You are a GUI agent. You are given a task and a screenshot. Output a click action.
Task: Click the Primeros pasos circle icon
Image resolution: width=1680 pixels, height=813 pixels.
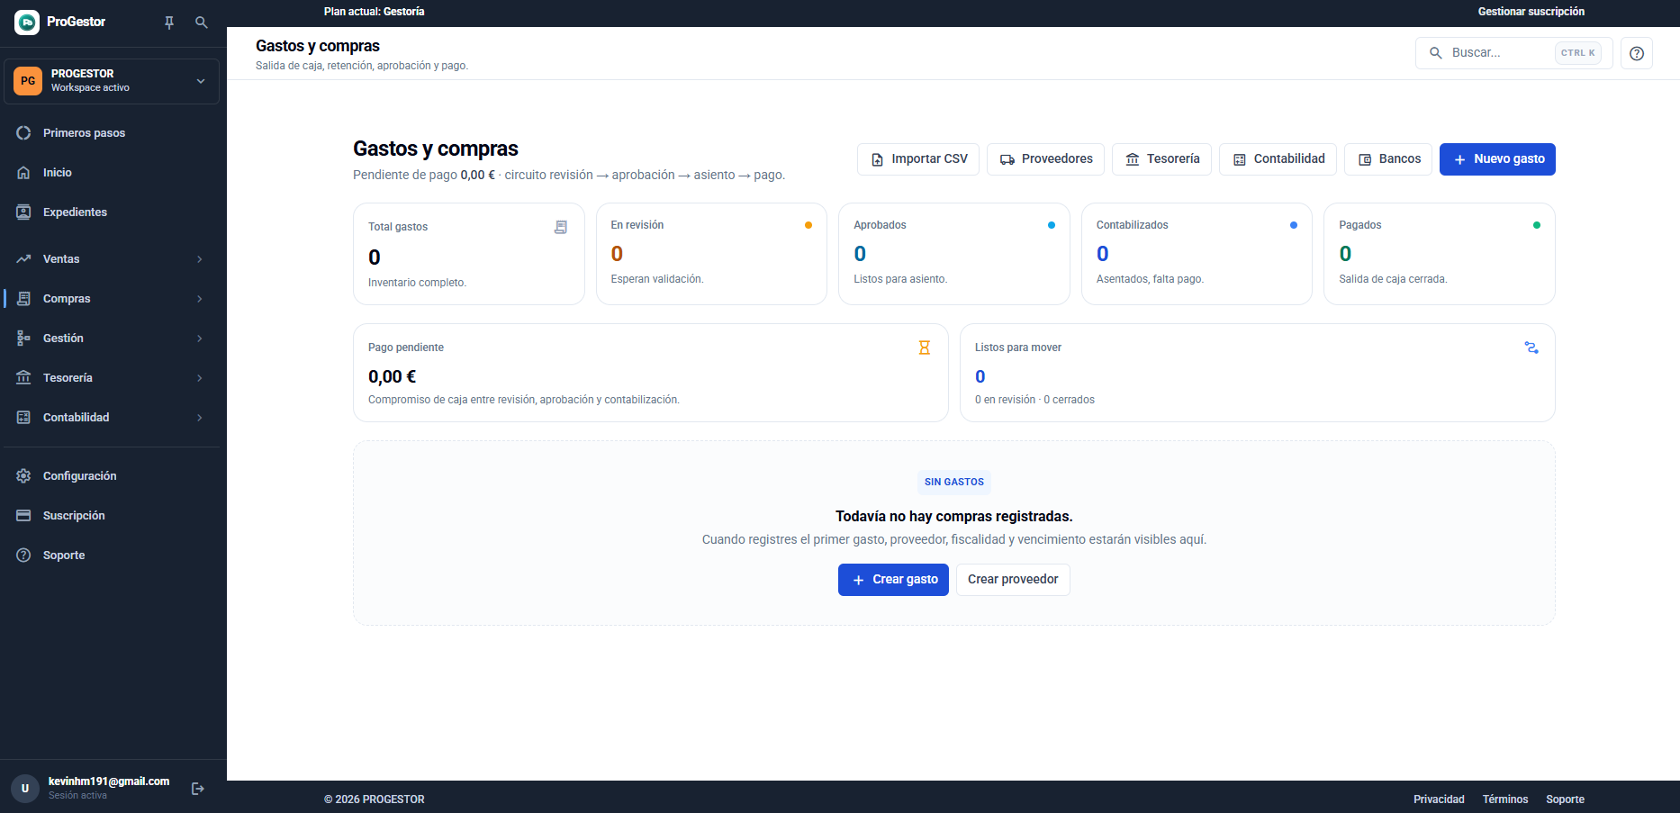click(23, 133)
